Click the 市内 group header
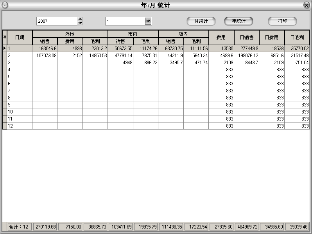Image resolution: width=312 pixels, height=234 pixels. pyautogui.click(x=133, y=34)
